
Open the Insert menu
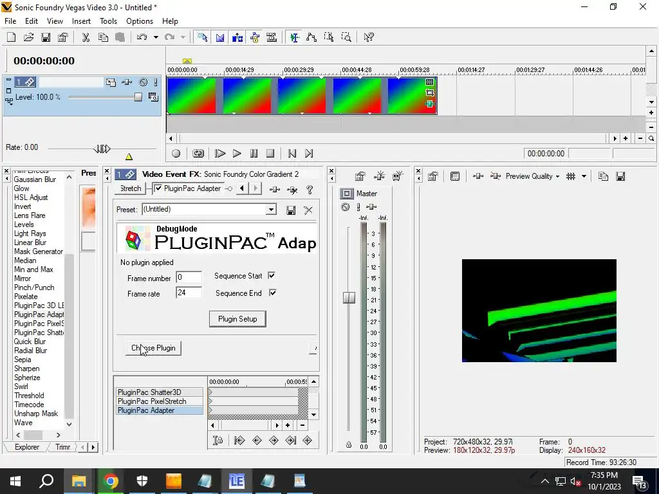(81, 21)
